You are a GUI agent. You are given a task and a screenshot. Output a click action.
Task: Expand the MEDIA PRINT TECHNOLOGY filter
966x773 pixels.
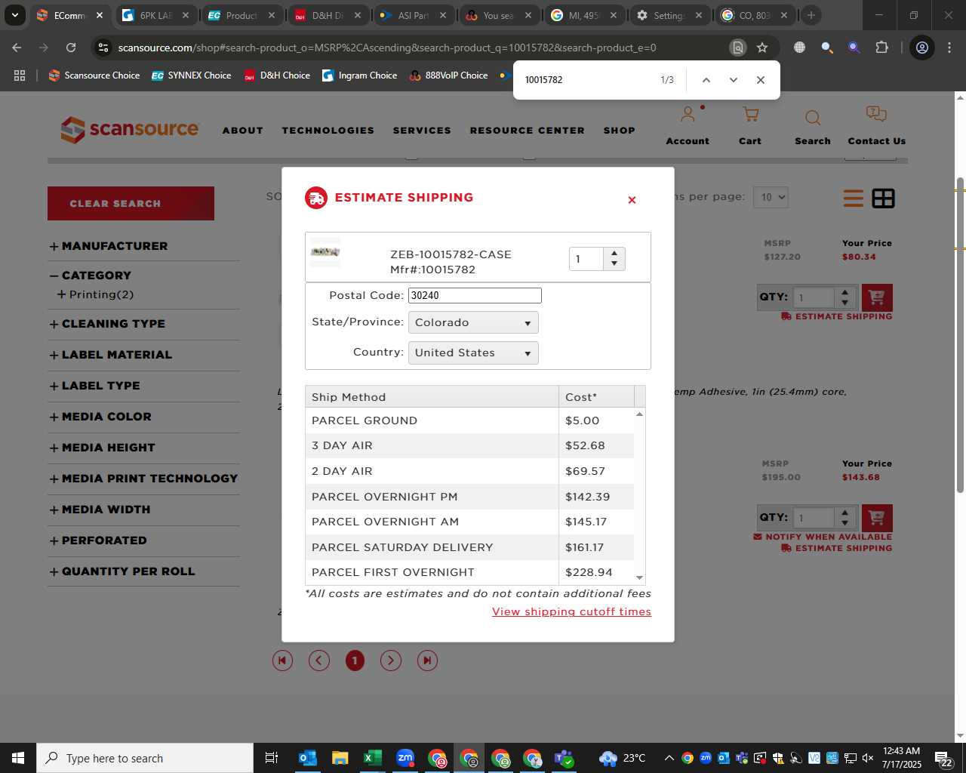(x=143, y=479)
